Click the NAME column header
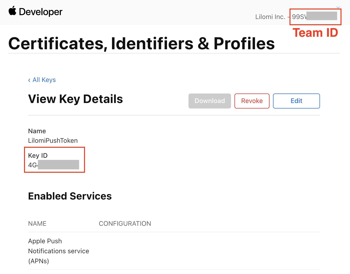 click(x=37, y=223)
